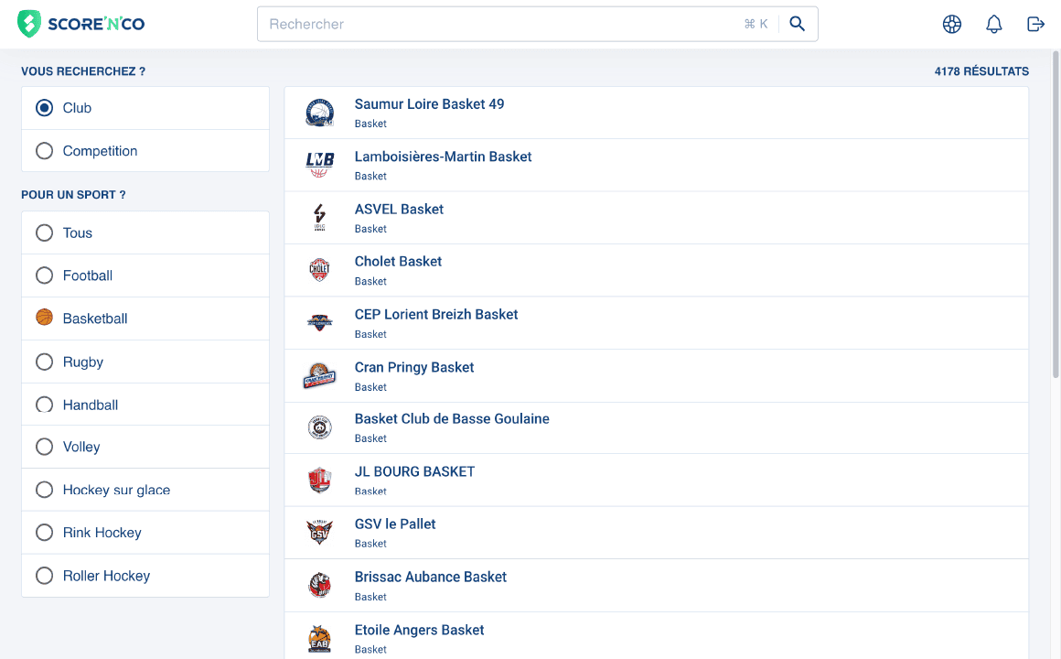The image size is (1061, 659).
Task: Open the Etoile Angers Basket result
Action: tap(419, 630)
